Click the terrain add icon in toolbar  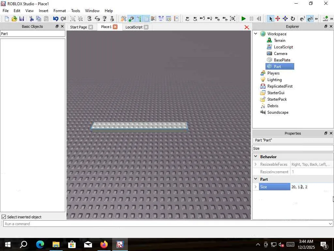point(326,19)
